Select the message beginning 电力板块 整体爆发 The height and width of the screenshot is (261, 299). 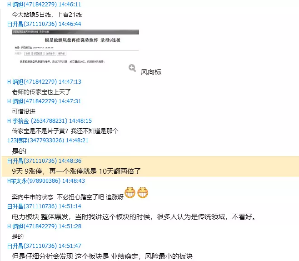pyautogui.click(x=134, y=217)
